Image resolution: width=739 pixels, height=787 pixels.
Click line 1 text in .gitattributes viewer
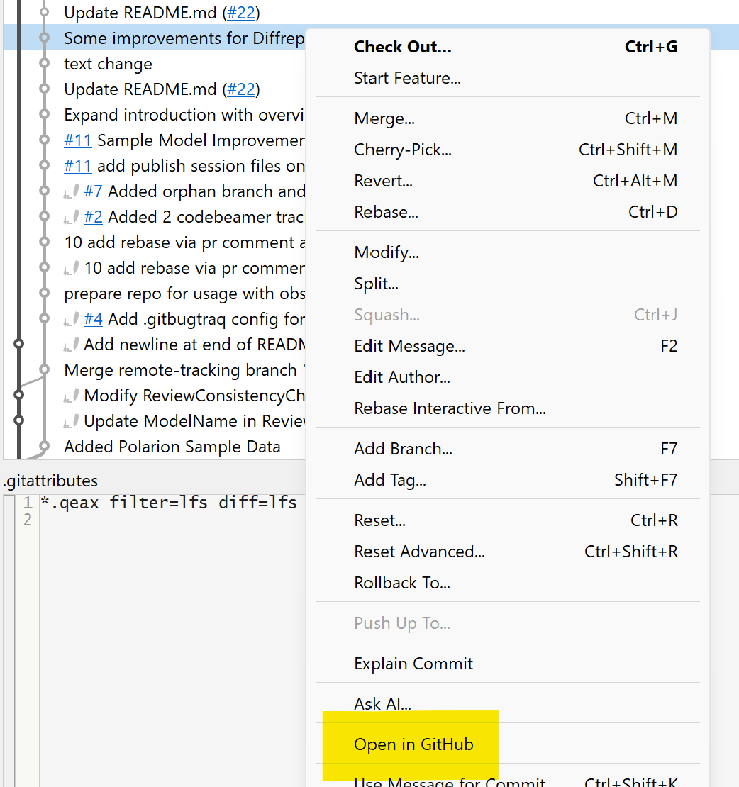click(x=168, y=503)
